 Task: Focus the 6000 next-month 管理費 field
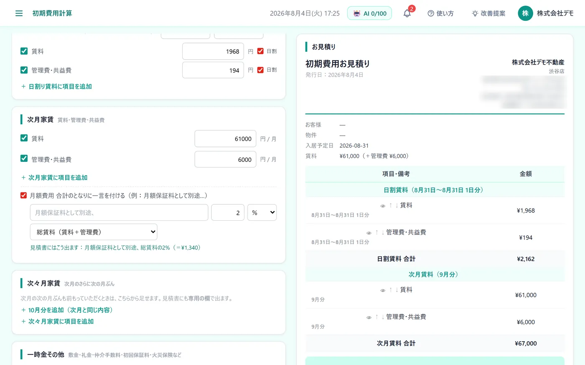pyautogui.click(x=225, y=159)
